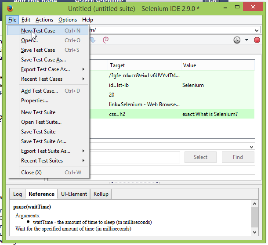268x245 pixels.
Task: Close the Selenium IDE window
Action: click(x=253, y=7)
